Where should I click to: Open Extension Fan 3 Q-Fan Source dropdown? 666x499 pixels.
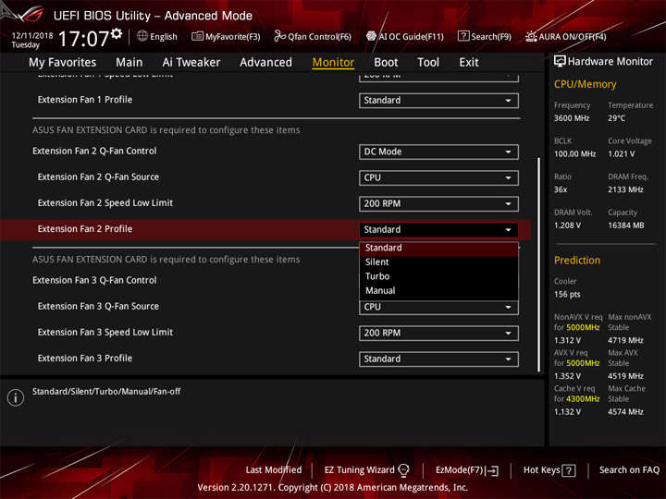point(438,307)
